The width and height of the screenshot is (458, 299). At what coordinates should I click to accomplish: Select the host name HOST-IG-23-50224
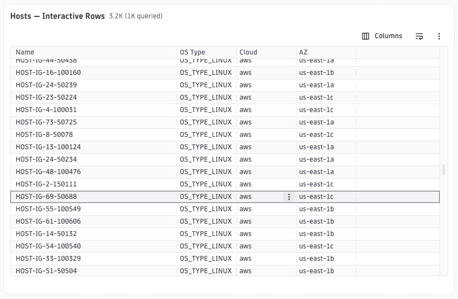[46, 97]
